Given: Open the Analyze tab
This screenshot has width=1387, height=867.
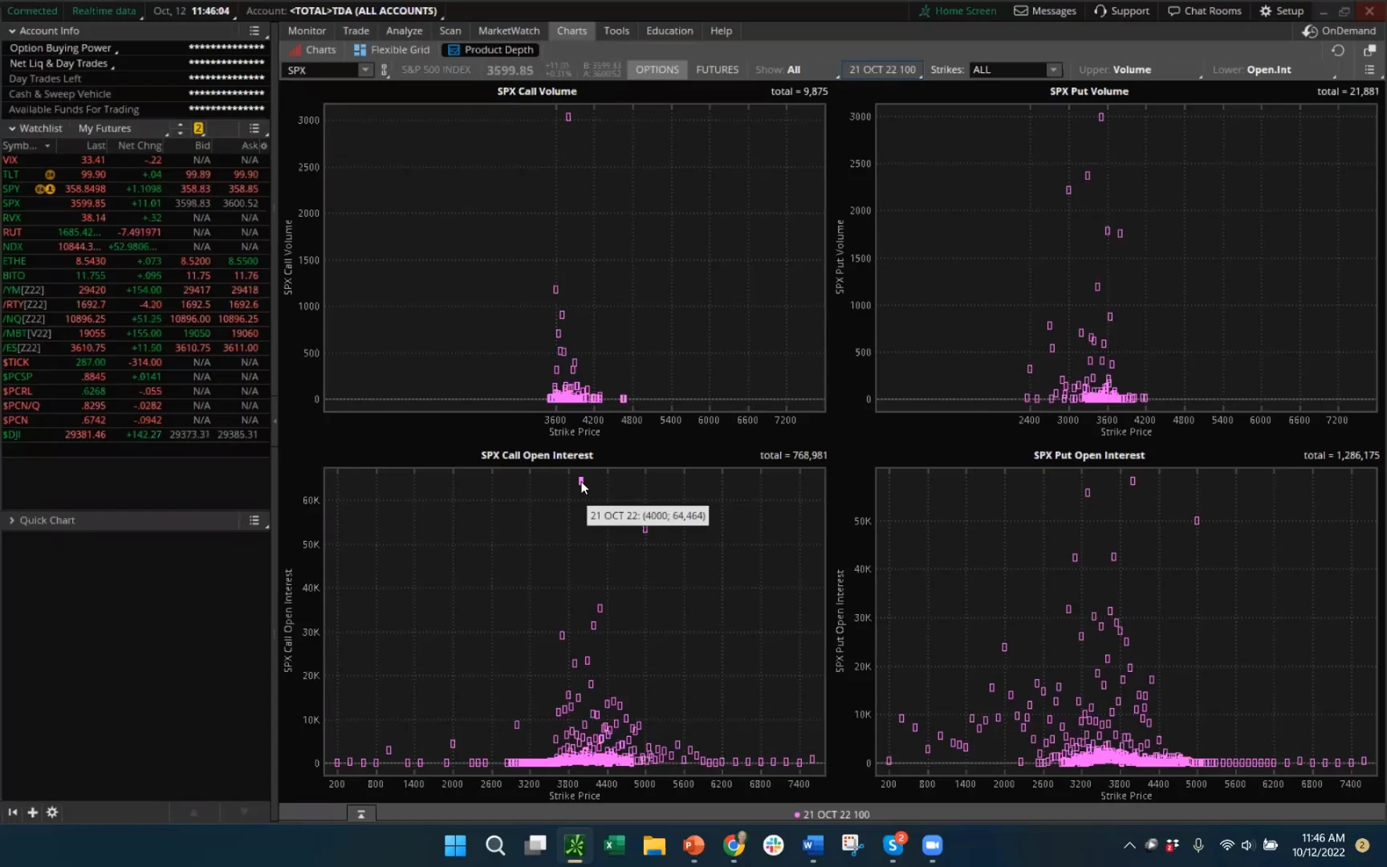Looking at the screenshot, I should (404, 31).
